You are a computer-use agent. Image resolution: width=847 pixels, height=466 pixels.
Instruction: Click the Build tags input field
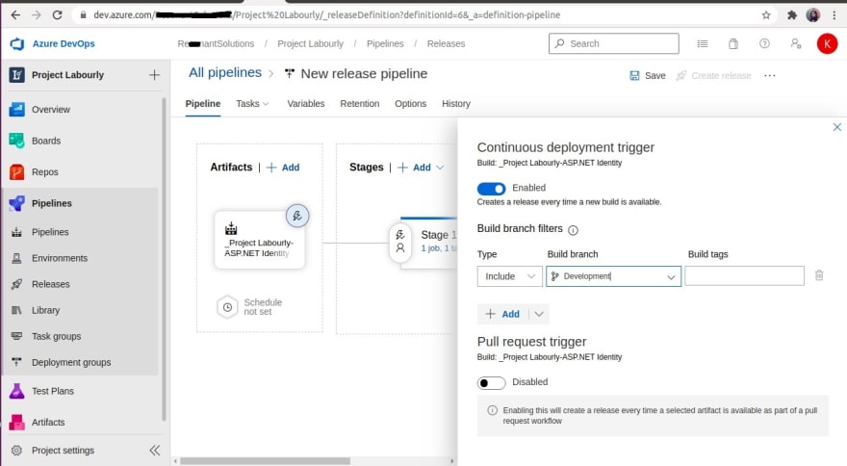click(744, 275)
